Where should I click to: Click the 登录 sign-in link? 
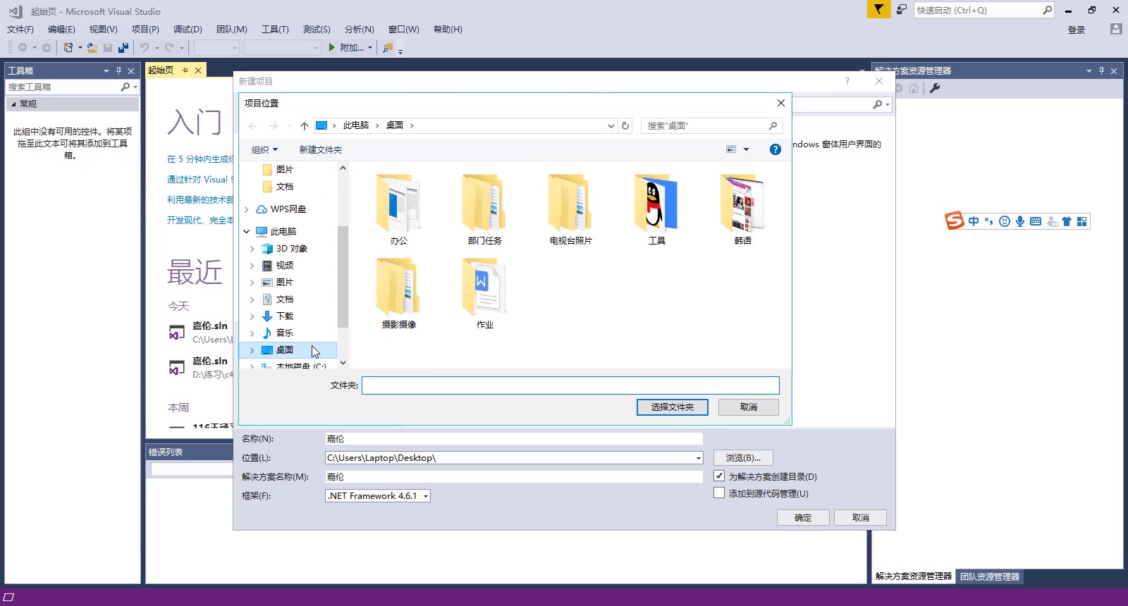coord(1077,30)
